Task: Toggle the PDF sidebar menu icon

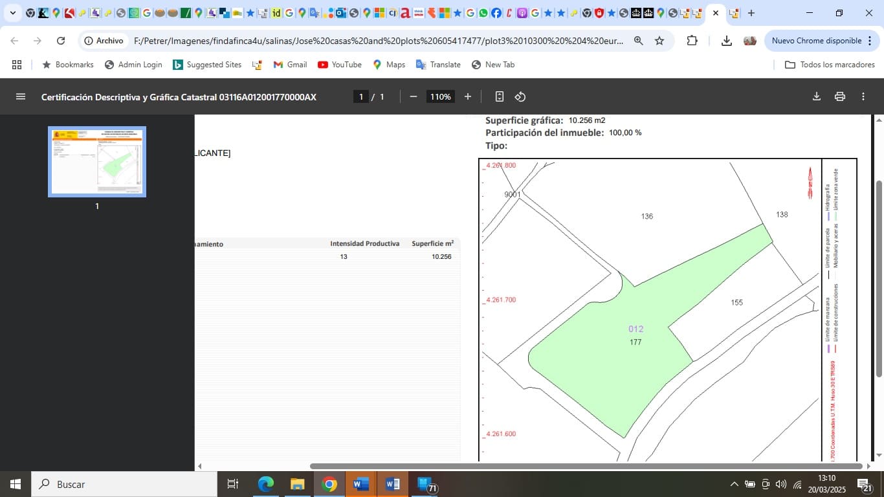Action: pyautogui.click(x=21, y=96)
